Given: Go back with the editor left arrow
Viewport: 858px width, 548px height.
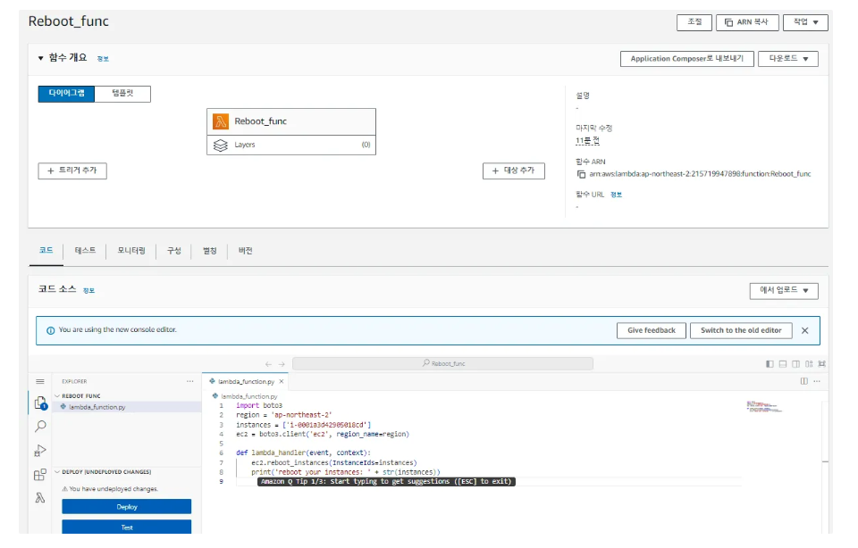Looking at the screenshot, I should coord(268,364).
